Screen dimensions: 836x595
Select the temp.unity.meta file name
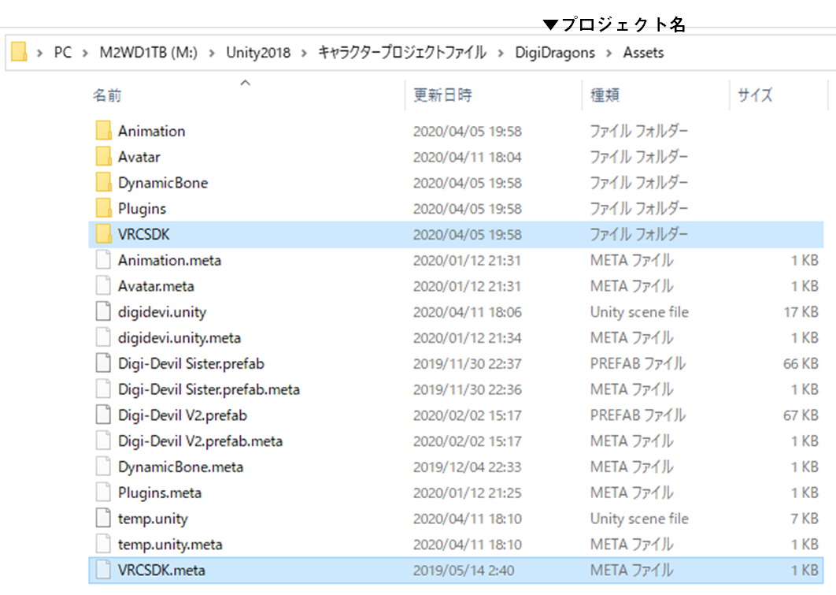(x=170, y=545)
